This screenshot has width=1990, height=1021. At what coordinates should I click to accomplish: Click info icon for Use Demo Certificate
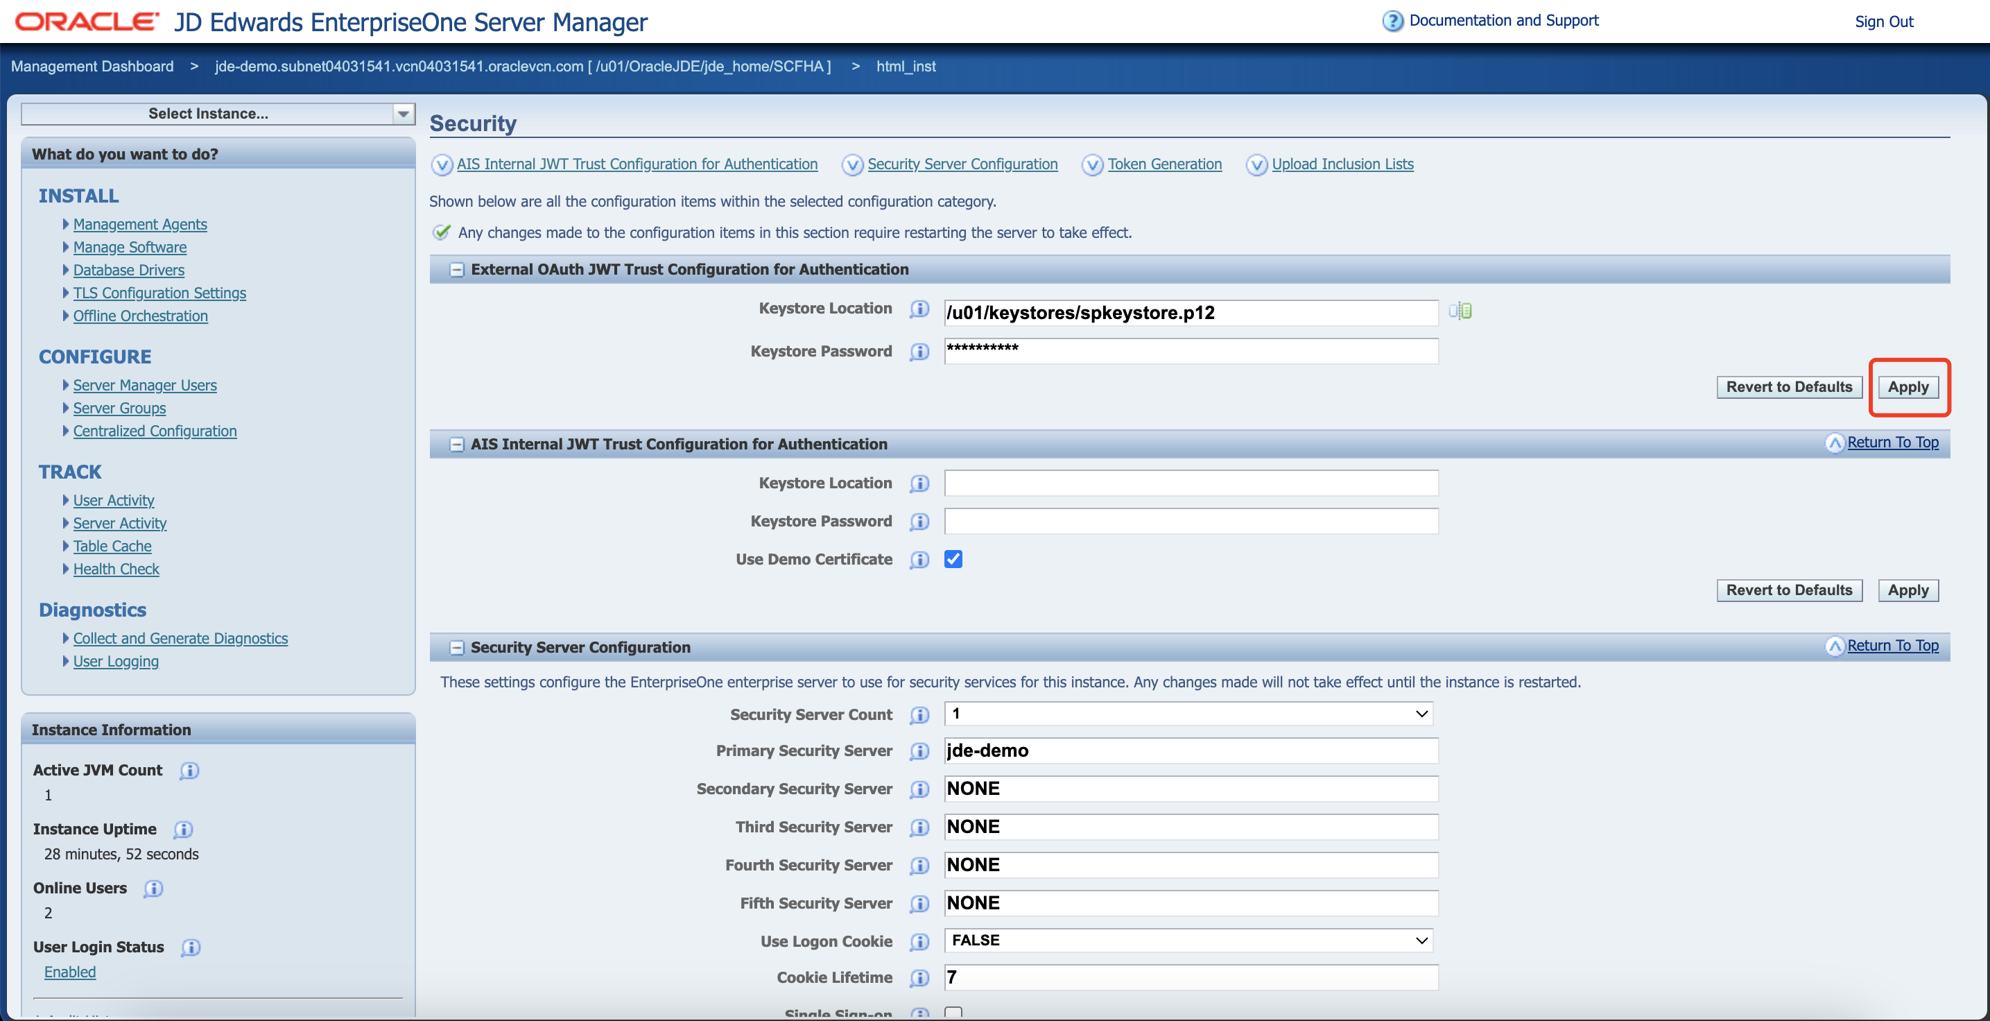click(919, 560)
